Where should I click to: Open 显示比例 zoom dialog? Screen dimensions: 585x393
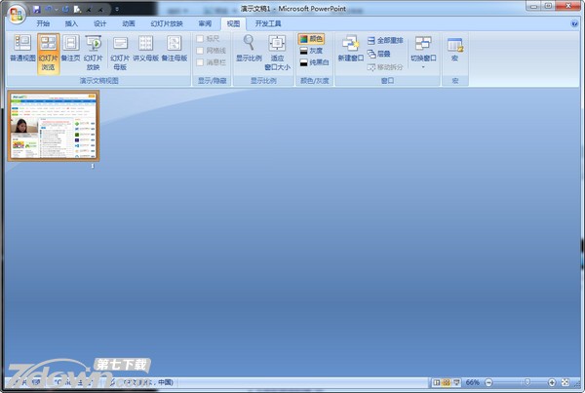249,49
